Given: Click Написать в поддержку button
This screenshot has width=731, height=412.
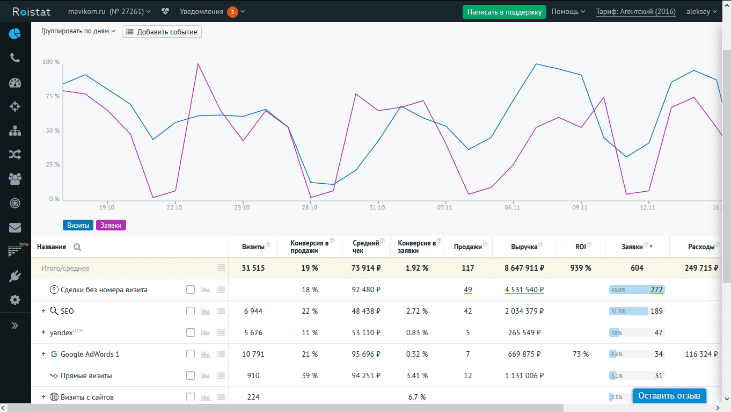Looking at the screenshot, I should tap(505, 12).
